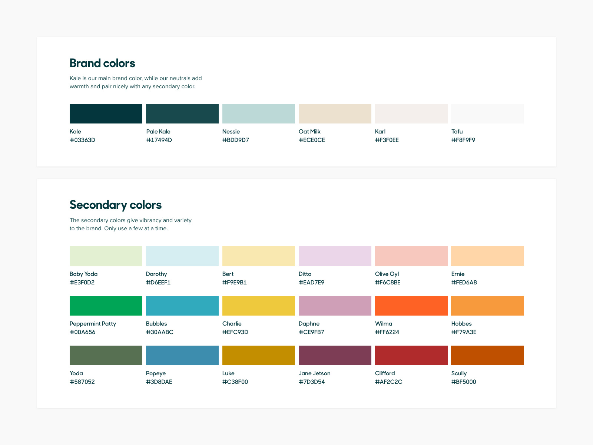Select the Tofu swatch
Screen dimensions: 593x445
click(487, 113)
